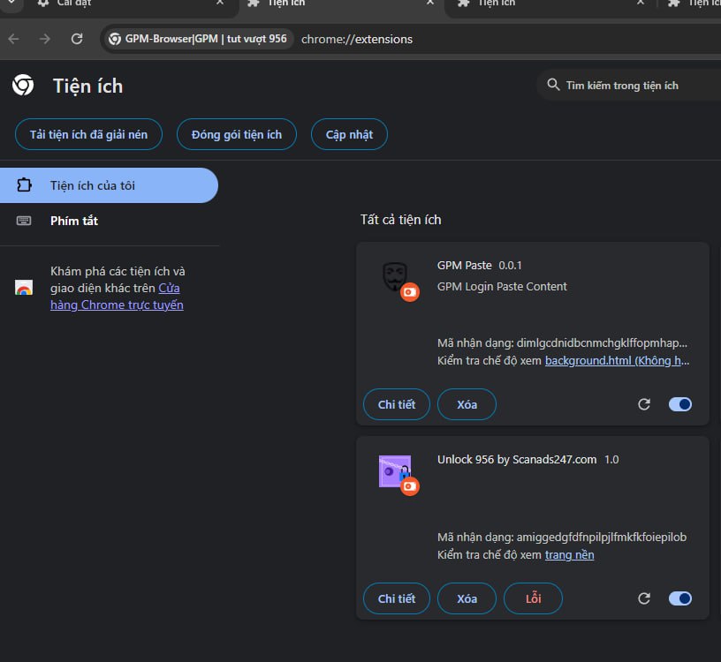Turn off the Unlock 956 extension toggle
Screen dimensions: 721x662
(679, 598)
